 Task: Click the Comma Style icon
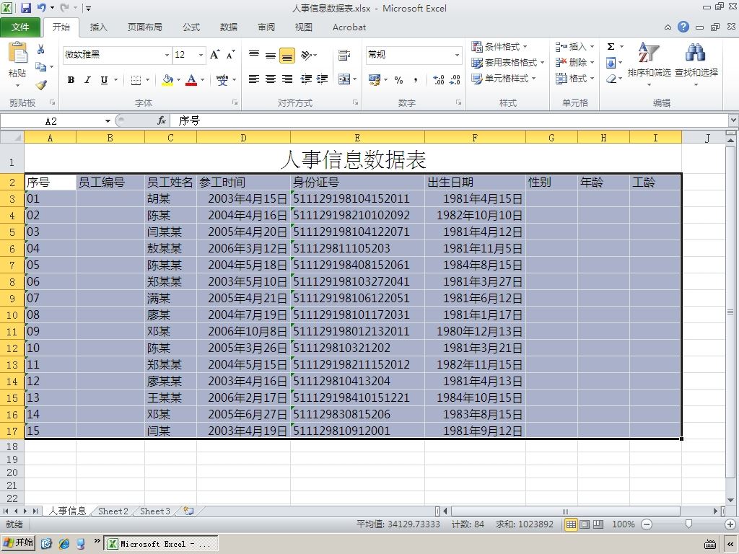[x=415, y=80]
